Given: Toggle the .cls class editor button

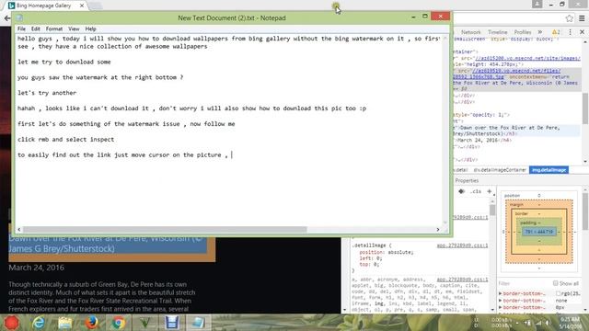Looking at the screenshot, I should (x=476, y=191).
